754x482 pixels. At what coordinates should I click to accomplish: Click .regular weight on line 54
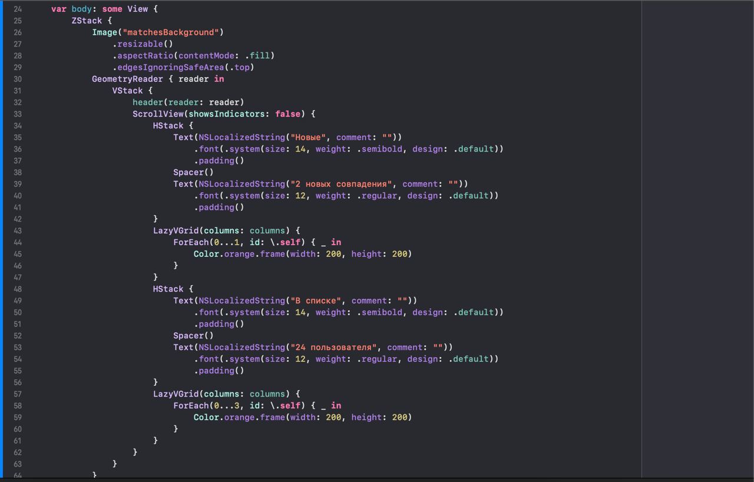point(376,359)
